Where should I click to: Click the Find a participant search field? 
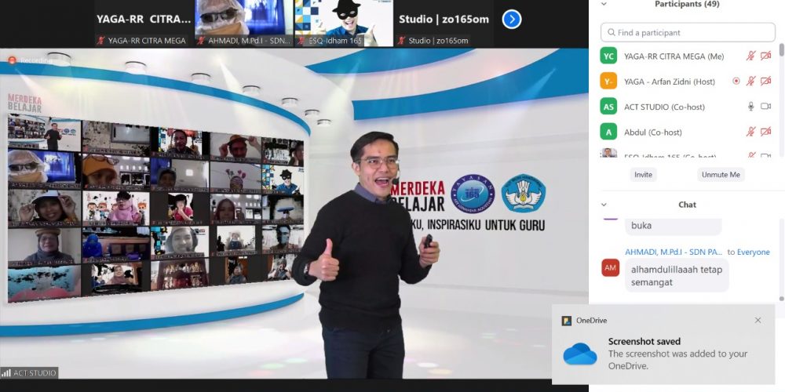click(688, 32)
